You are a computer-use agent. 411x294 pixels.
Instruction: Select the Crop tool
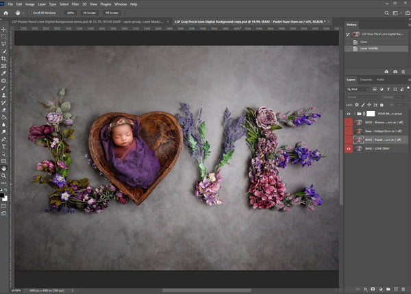click(4, 58)
